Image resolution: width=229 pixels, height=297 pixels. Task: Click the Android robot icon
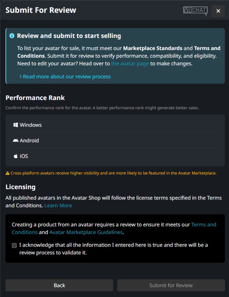[x=15, y=140]
